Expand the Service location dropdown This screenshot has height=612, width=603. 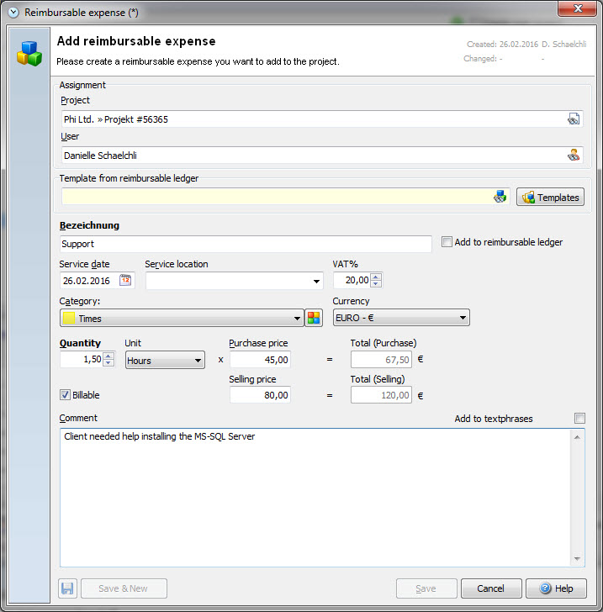316,282
